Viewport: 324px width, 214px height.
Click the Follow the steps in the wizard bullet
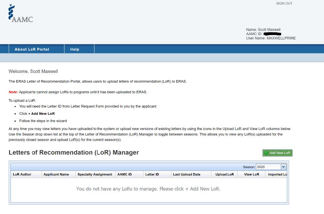pos(43,121)
